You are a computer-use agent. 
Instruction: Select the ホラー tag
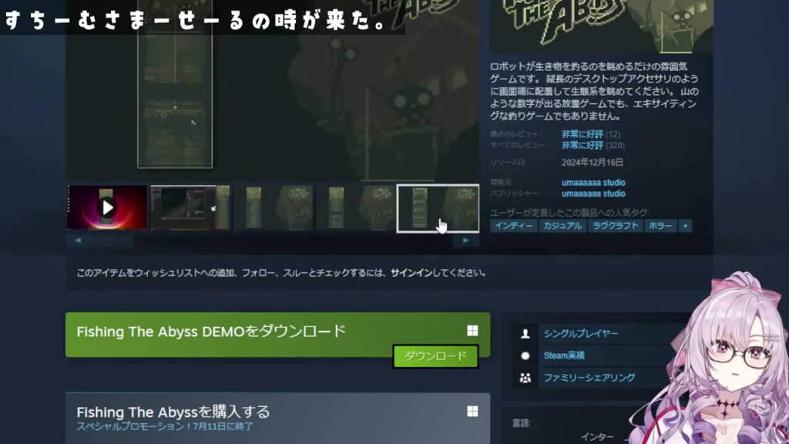660,226
